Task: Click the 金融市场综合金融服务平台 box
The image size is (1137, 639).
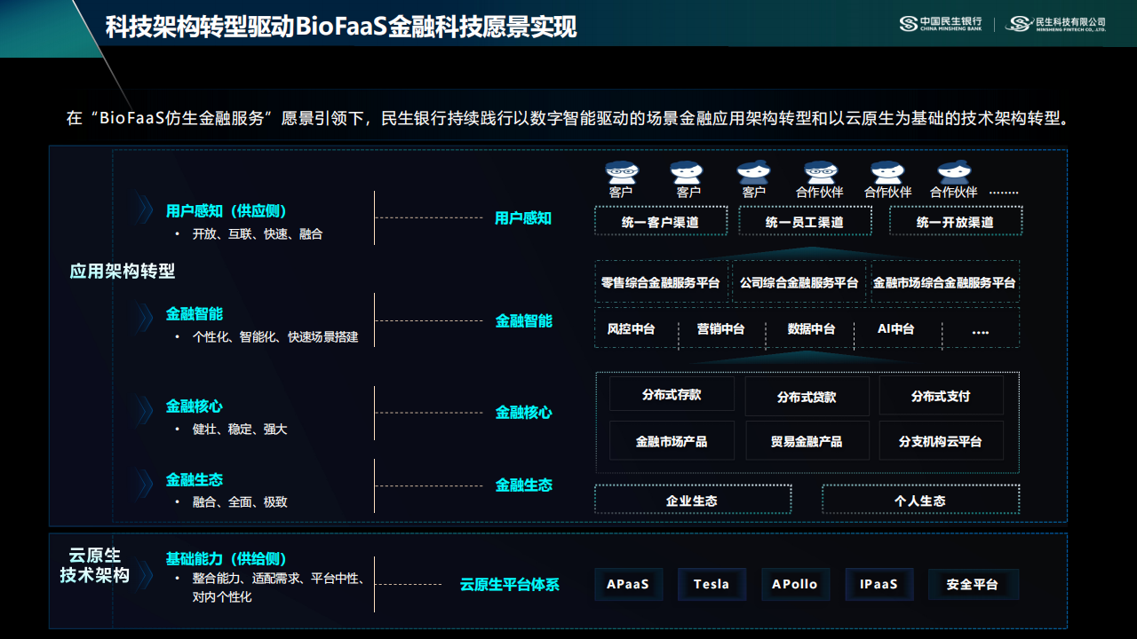Action: [x=944, y=283]
